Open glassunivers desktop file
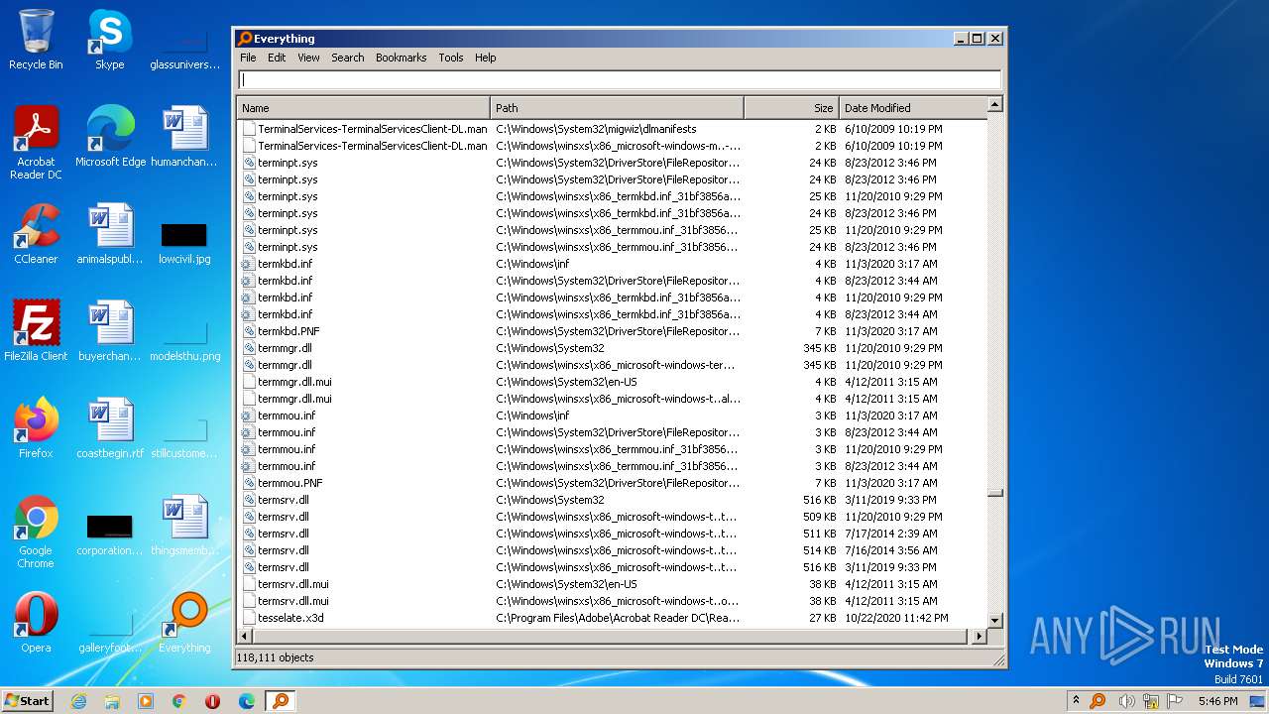The height and width of the screenshot is (714, 1269). coord(184,50)
